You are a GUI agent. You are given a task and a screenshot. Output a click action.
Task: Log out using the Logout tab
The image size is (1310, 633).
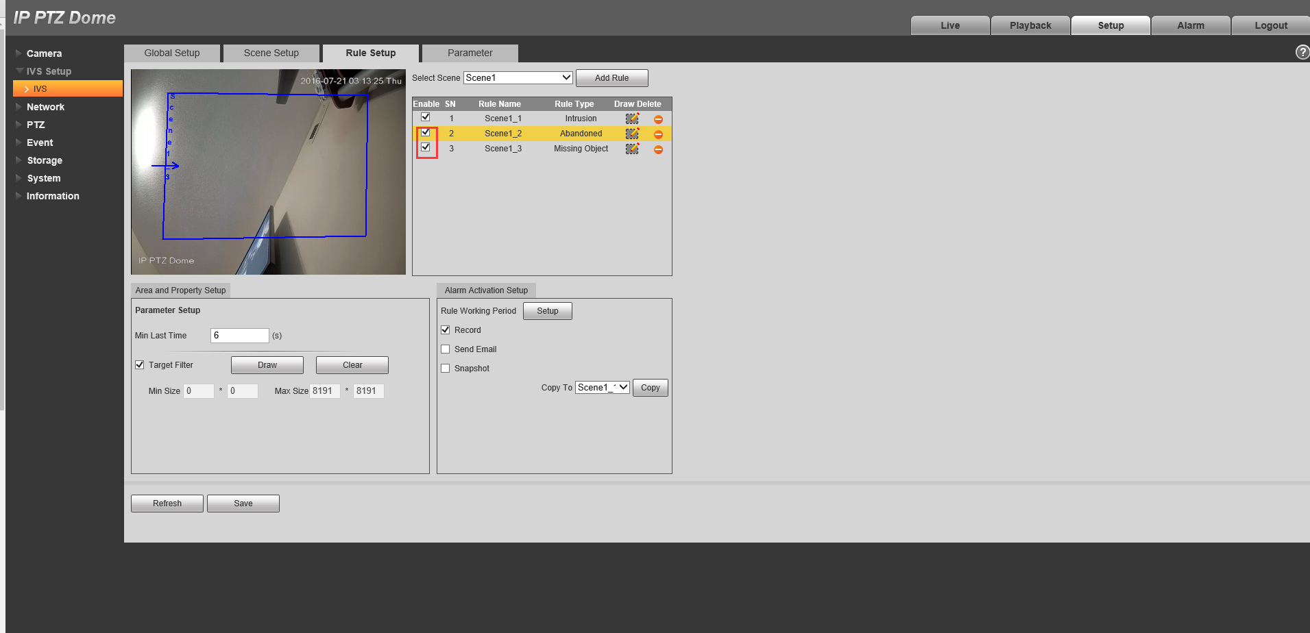coord(1271,25)
